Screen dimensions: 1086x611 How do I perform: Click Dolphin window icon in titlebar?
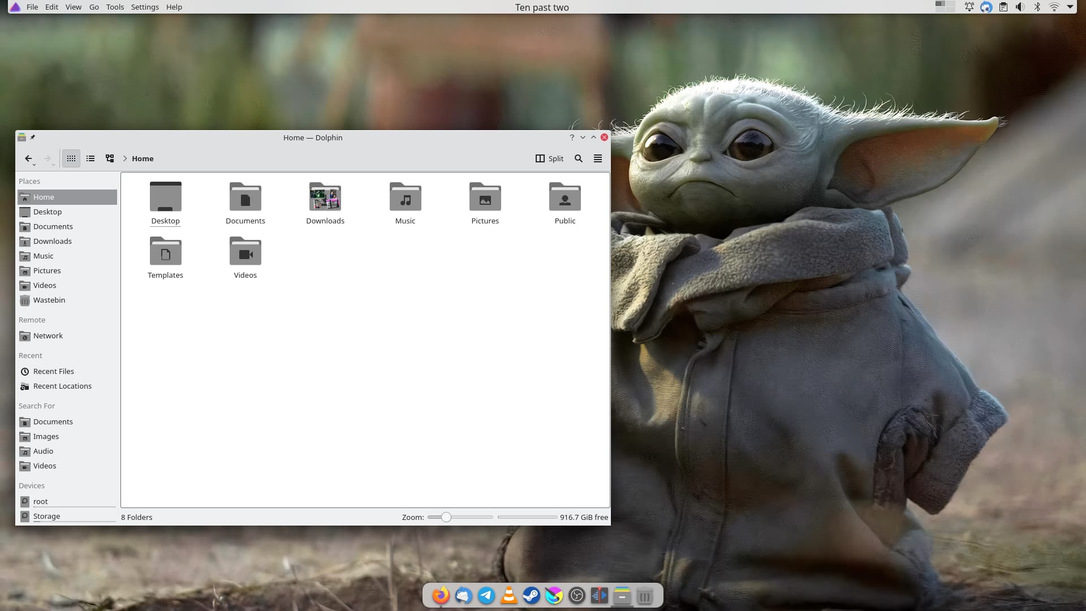[21, 137]
